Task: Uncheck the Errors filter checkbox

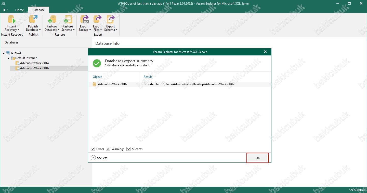Action: [93, 149]
